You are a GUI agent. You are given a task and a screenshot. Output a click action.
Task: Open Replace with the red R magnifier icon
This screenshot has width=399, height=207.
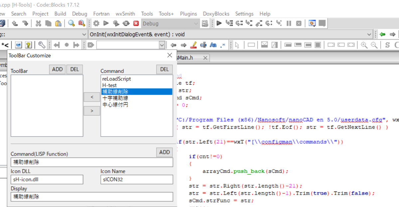[x=81, y=23]
